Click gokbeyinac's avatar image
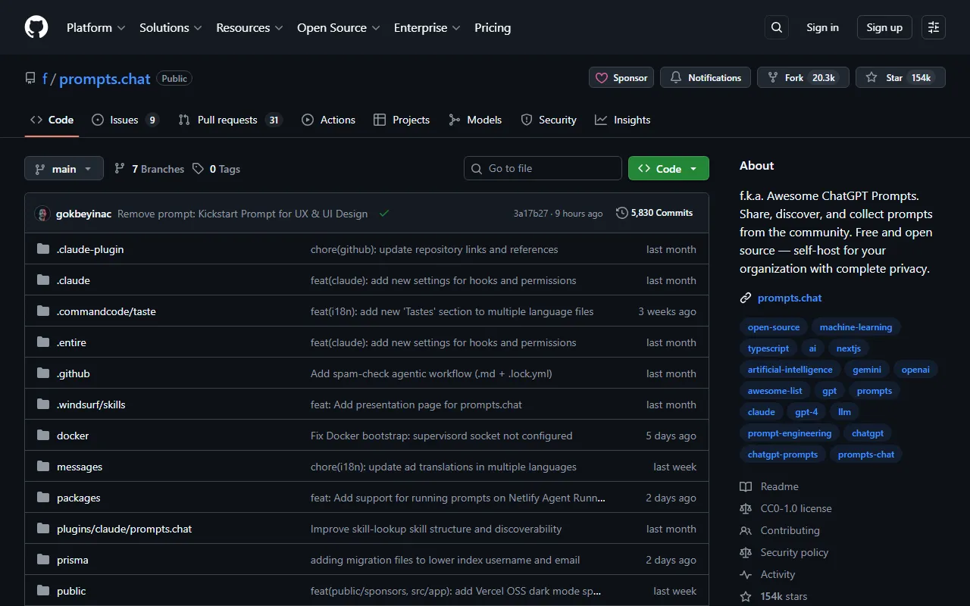The width and height of the screenshot is (970, 606). tap(42, 214)
